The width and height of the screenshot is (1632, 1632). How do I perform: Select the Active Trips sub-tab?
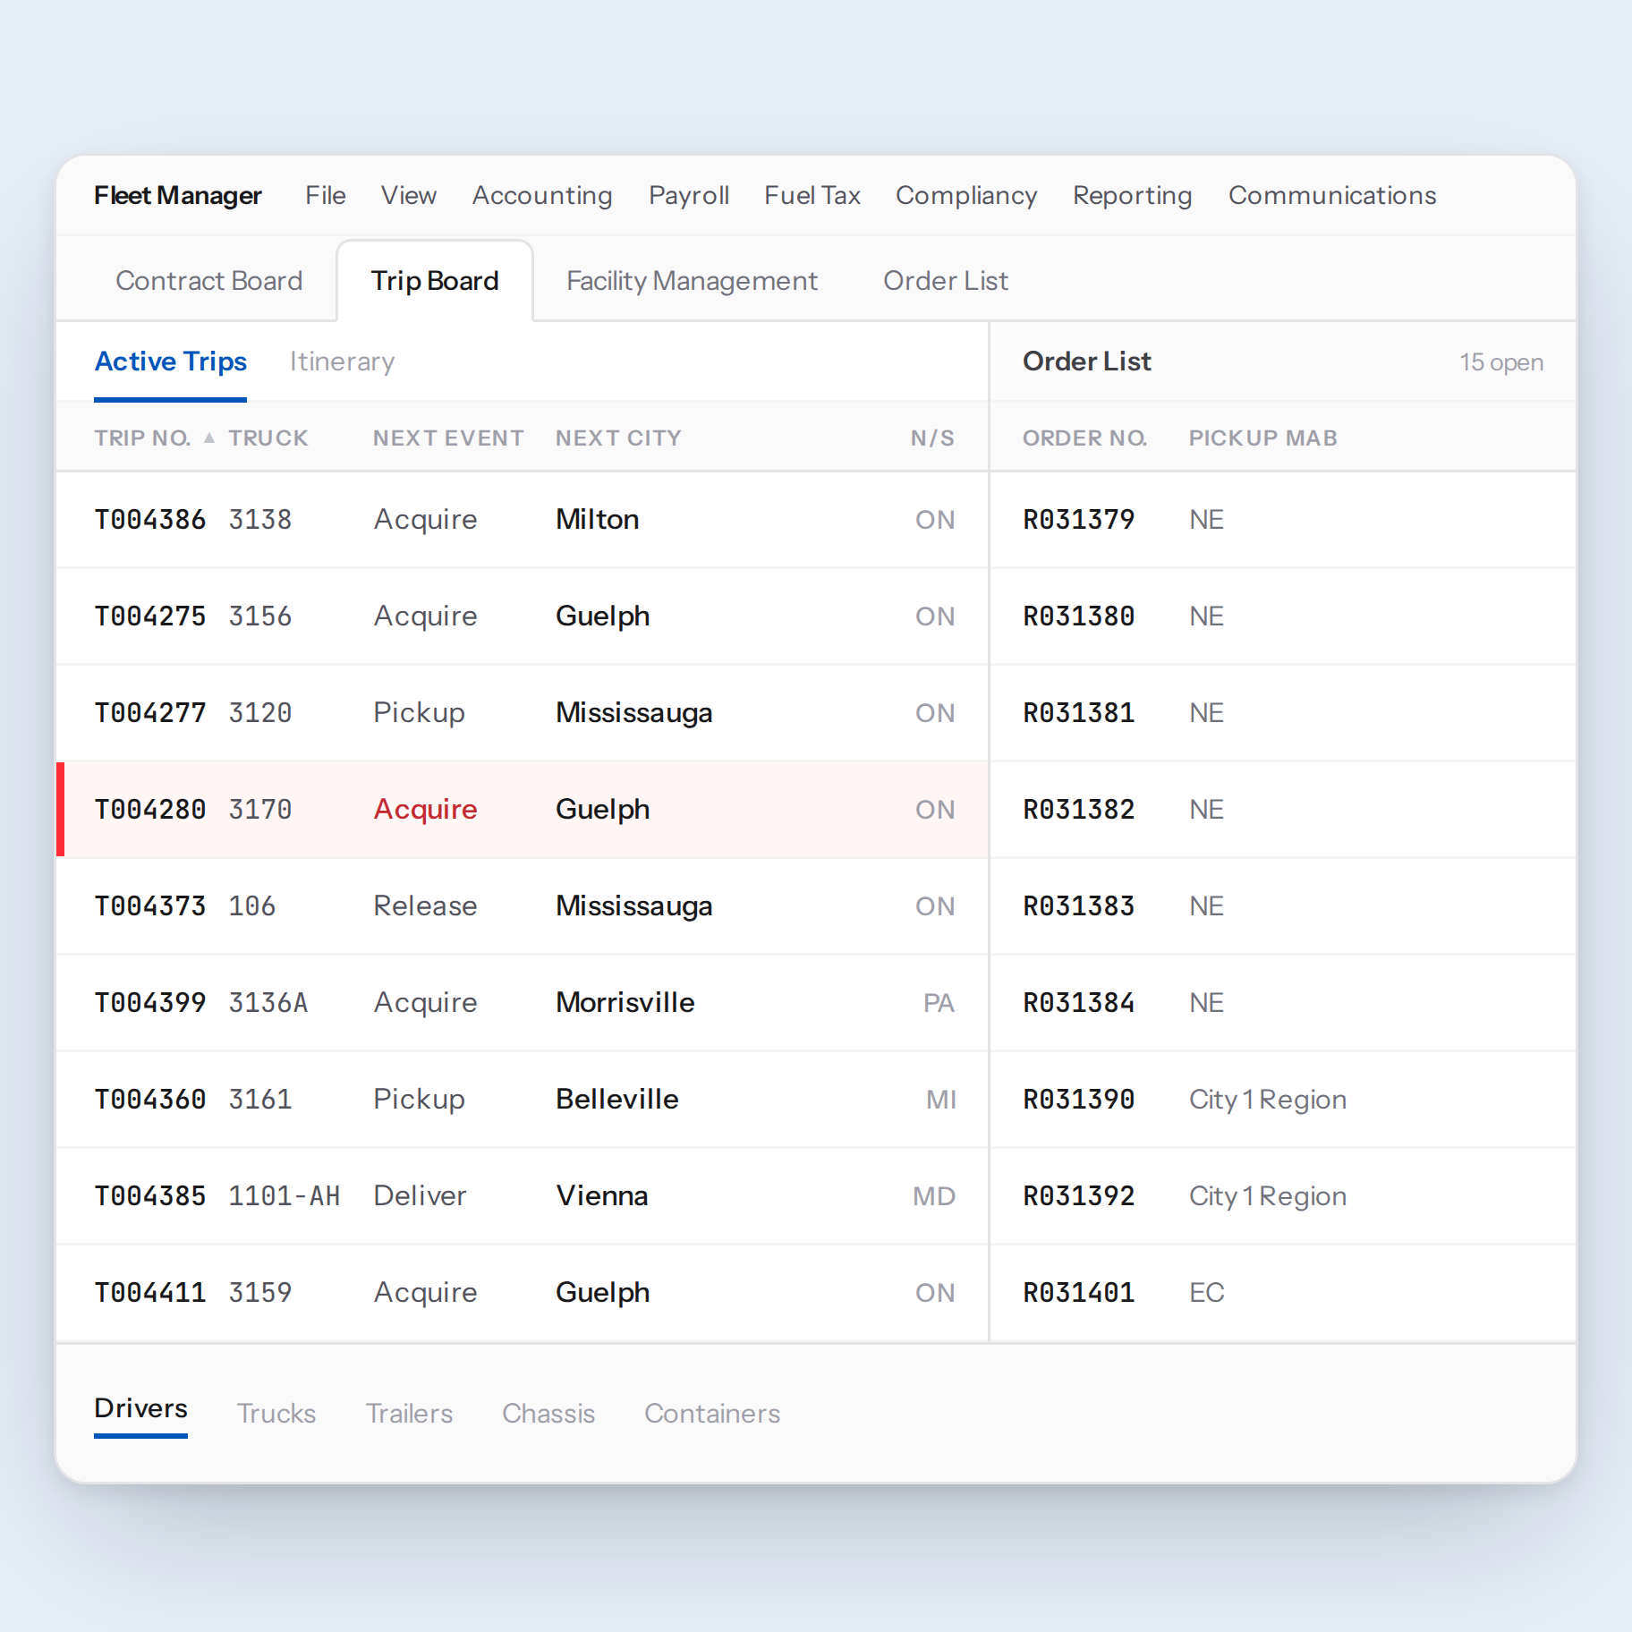[171, 361]
